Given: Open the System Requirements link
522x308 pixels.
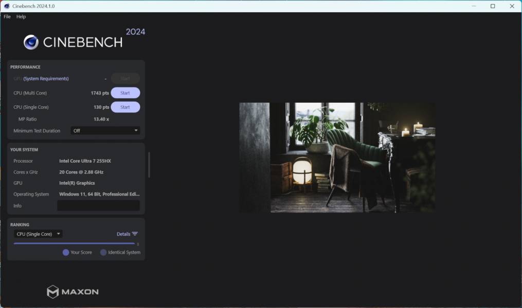Looking at the screenshot, I should tap(46, 79).
